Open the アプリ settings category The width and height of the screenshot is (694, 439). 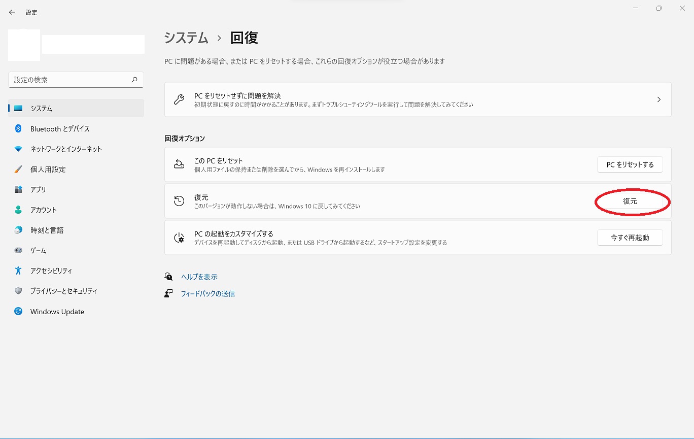[x=38, y=190]
